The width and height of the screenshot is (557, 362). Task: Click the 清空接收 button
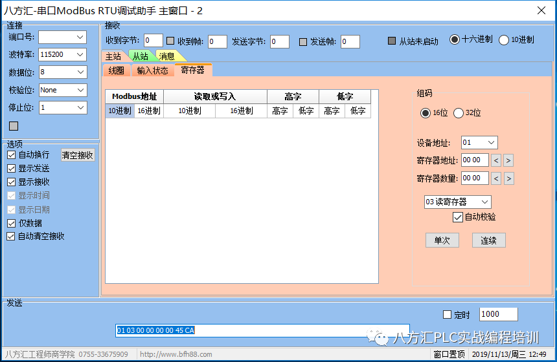[x=78, y=155]
